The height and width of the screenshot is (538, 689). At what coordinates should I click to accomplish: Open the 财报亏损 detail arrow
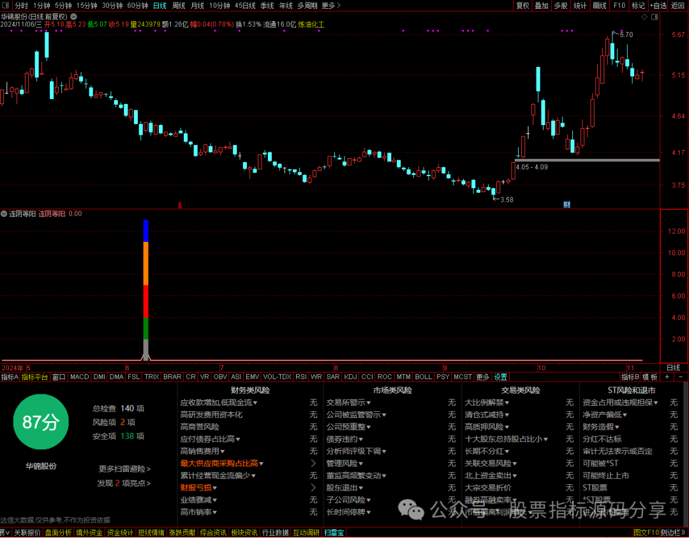tap(313, 488)
